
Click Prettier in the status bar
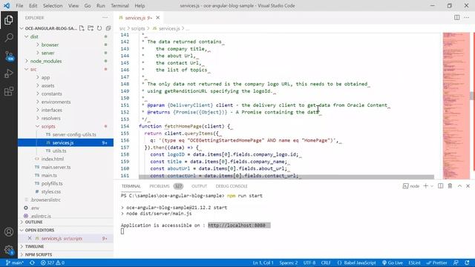tap(437, 263)
